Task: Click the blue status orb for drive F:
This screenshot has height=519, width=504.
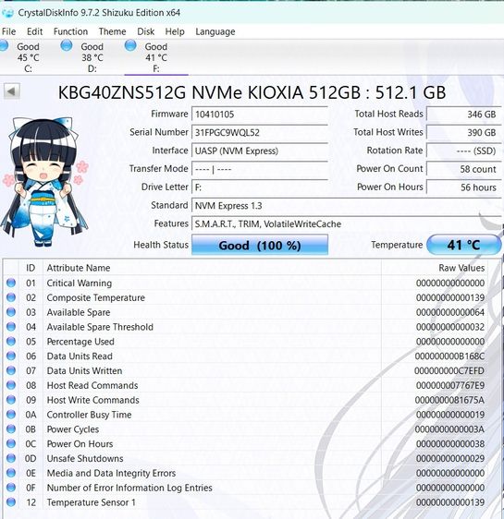Action: [130, 45]
